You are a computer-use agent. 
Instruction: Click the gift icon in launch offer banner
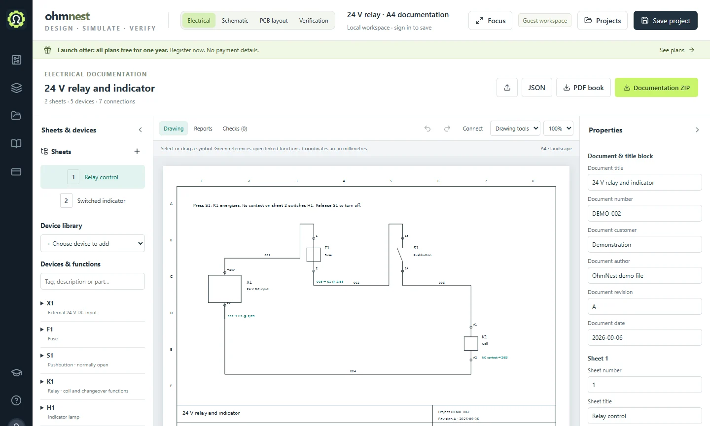coord(48,50)
